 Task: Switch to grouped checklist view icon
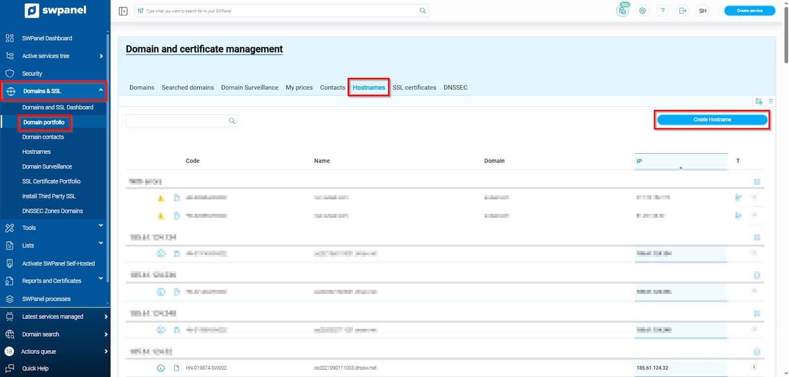click(759, 101)
